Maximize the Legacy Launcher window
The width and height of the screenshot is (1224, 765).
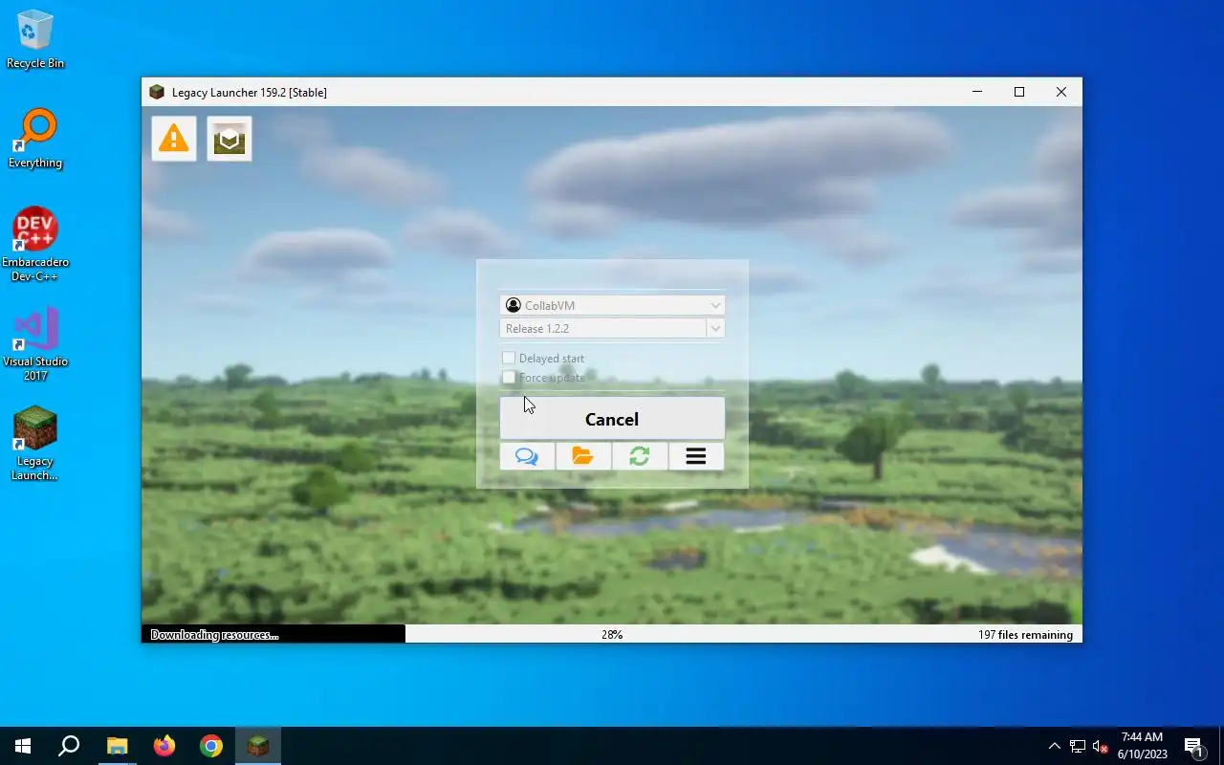click(1019, 92)
